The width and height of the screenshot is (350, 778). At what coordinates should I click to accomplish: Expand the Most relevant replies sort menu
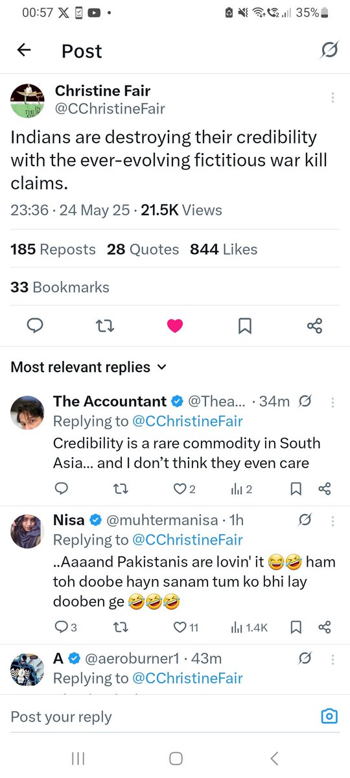click(89, 367)
